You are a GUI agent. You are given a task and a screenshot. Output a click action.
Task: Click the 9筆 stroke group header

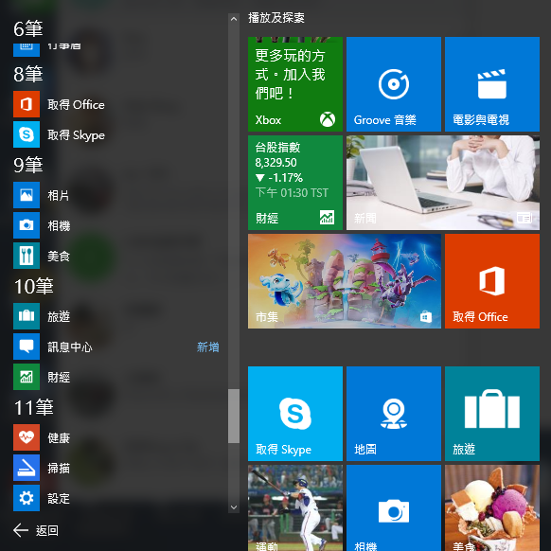28,165
